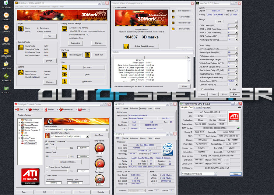The width and height of the screenshot is (274, 195).
Task: Uncheck the Auto checkbox in MemSet
Action: (x=230, y=89)
